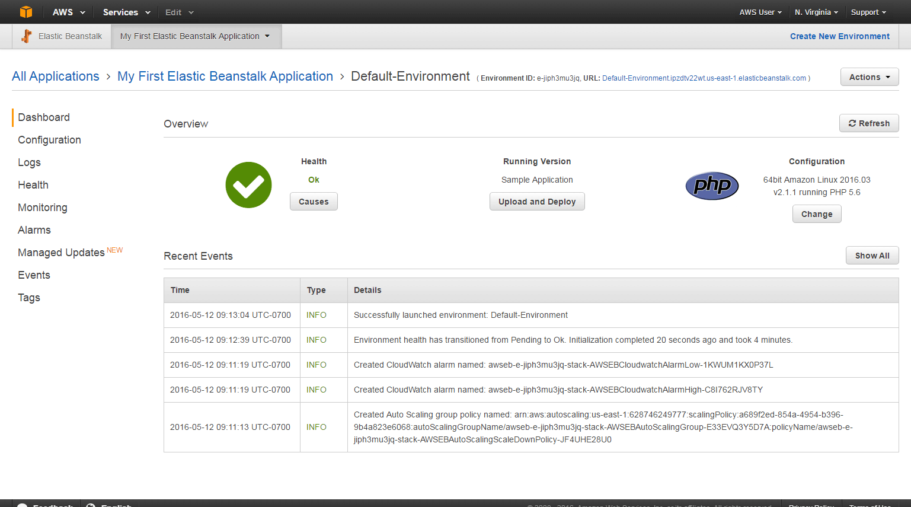The width and height of the screenshot is (911, 507).
Task: Click the Elastic Beanstalk text in navigation bar
Action: pyautogui.click(x=70, y=36)
